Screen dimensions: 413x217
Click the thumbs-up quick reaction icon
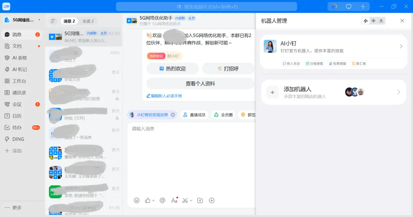148,201
